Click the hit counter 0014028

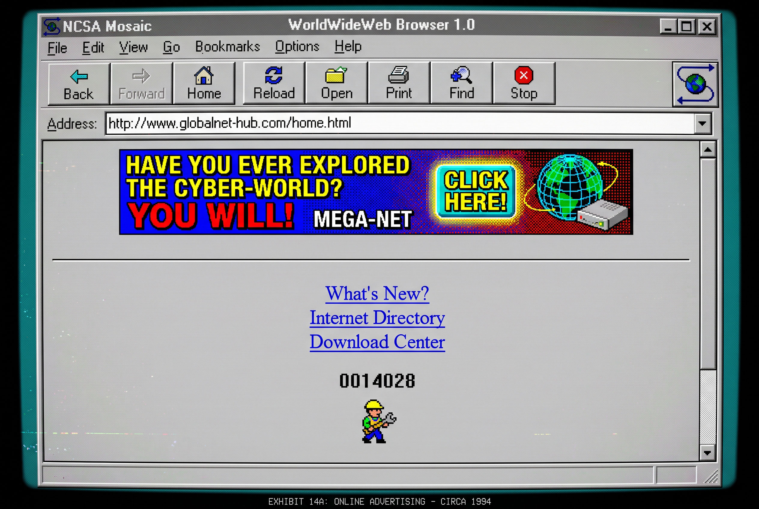pos(377,381)
